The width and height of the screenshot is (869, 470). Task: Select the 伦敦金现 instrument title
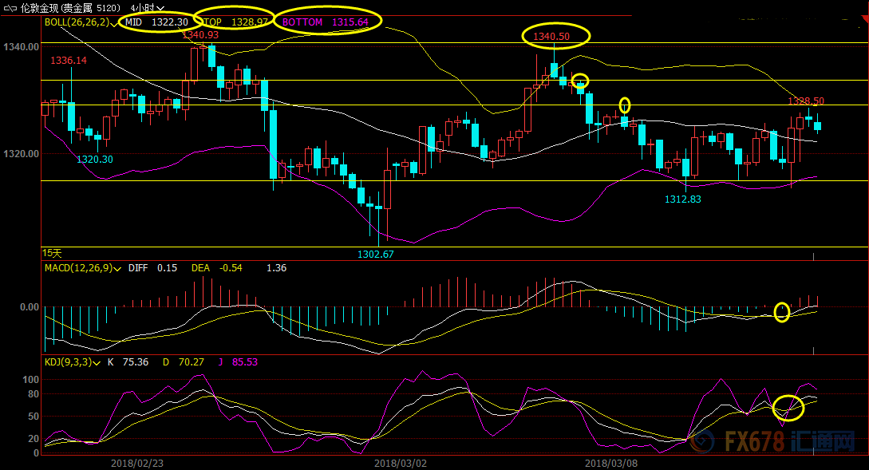[x=38, y=8]
